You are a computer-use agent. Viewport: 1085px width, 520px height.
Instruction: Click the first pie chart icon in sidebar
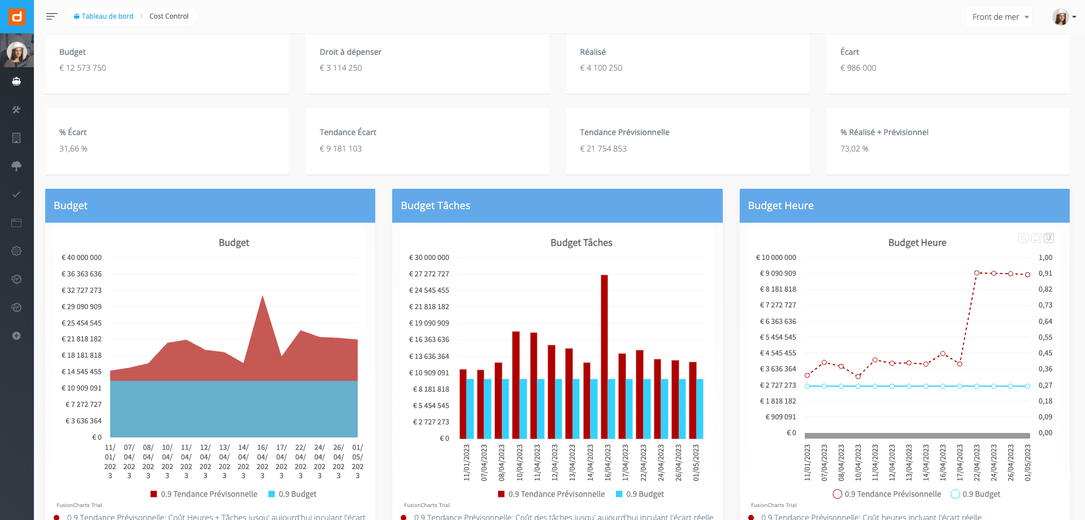pos(16,279)
